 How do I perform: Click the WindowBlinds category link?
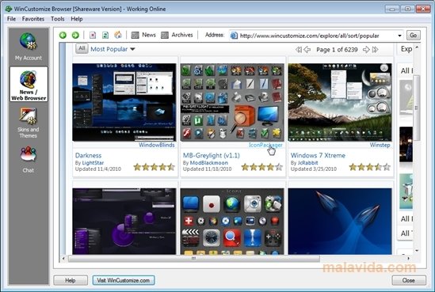click(157, 145)
